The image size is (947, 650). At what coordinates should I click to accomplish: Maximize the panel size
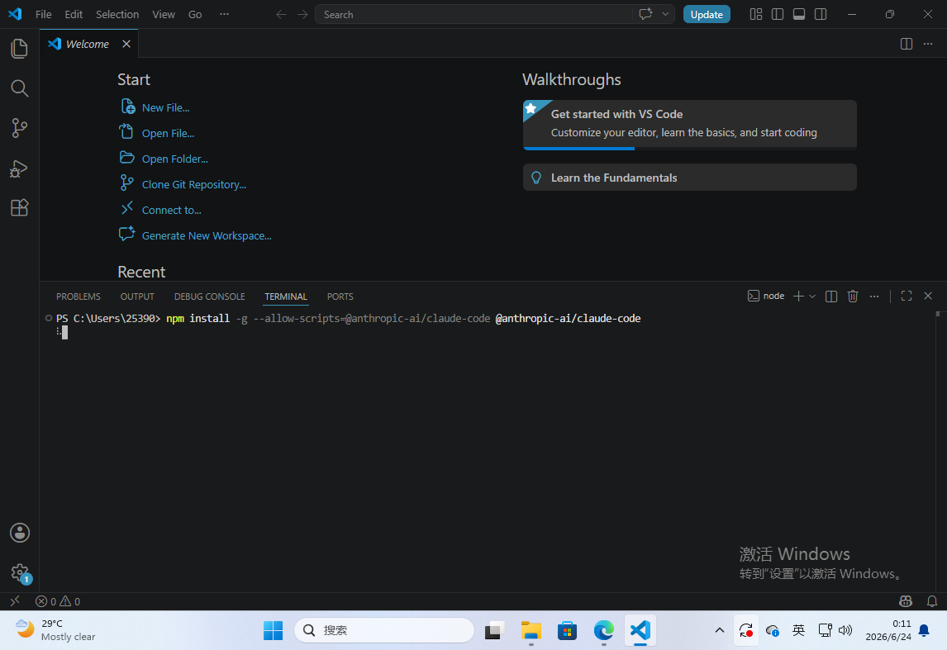click(906, 296)
